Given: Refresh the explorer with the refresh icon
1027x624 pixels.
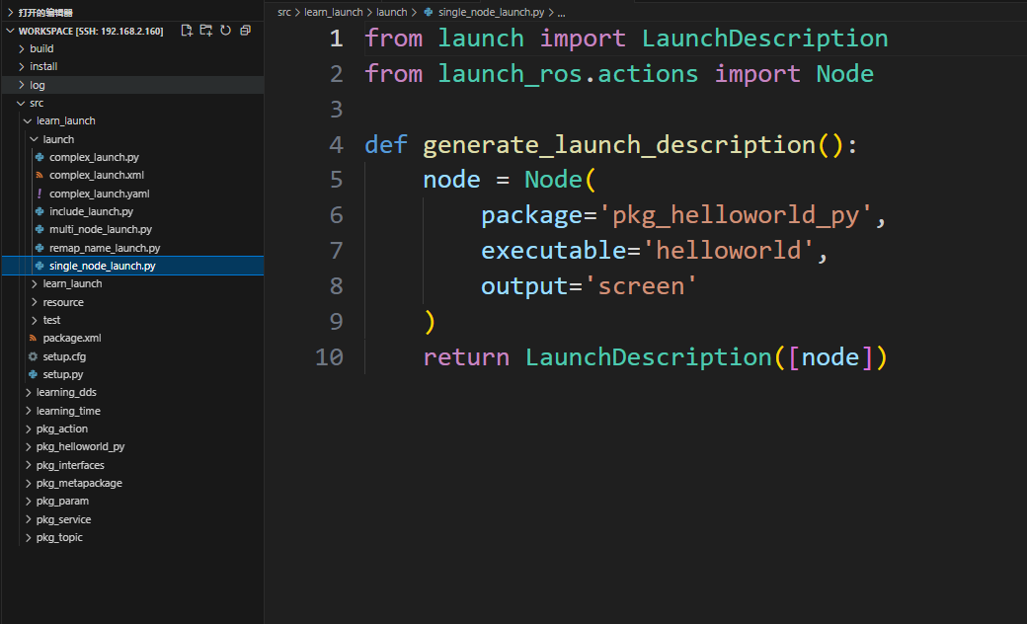Looking at the screenshot, I should tap(225, 31).
